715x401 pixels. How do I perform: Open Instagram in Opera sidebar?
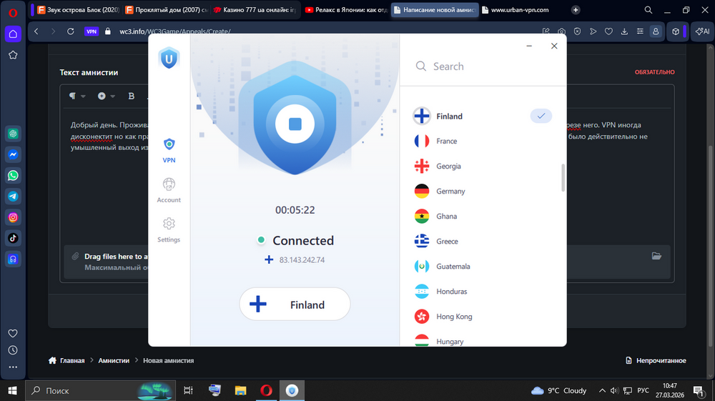(13, 217)
